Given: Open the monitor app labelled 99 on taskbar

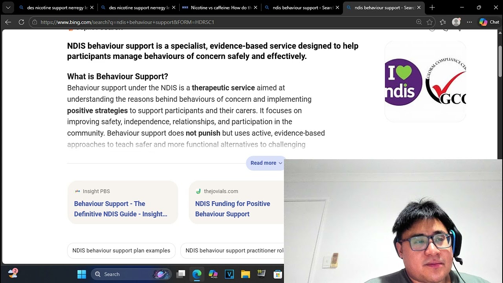Looking at the screenshot, I should click(262, 274).
